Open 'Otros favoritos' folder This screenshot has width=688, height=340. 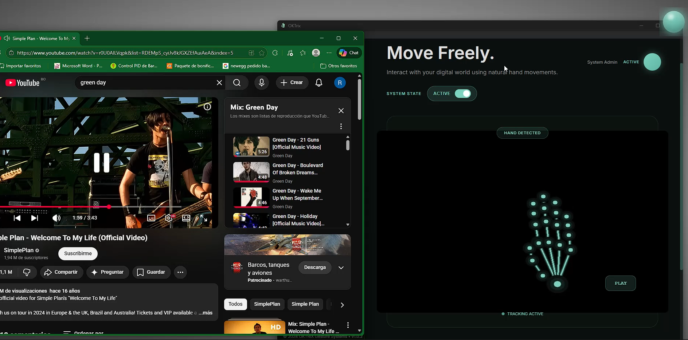(339, 66)
